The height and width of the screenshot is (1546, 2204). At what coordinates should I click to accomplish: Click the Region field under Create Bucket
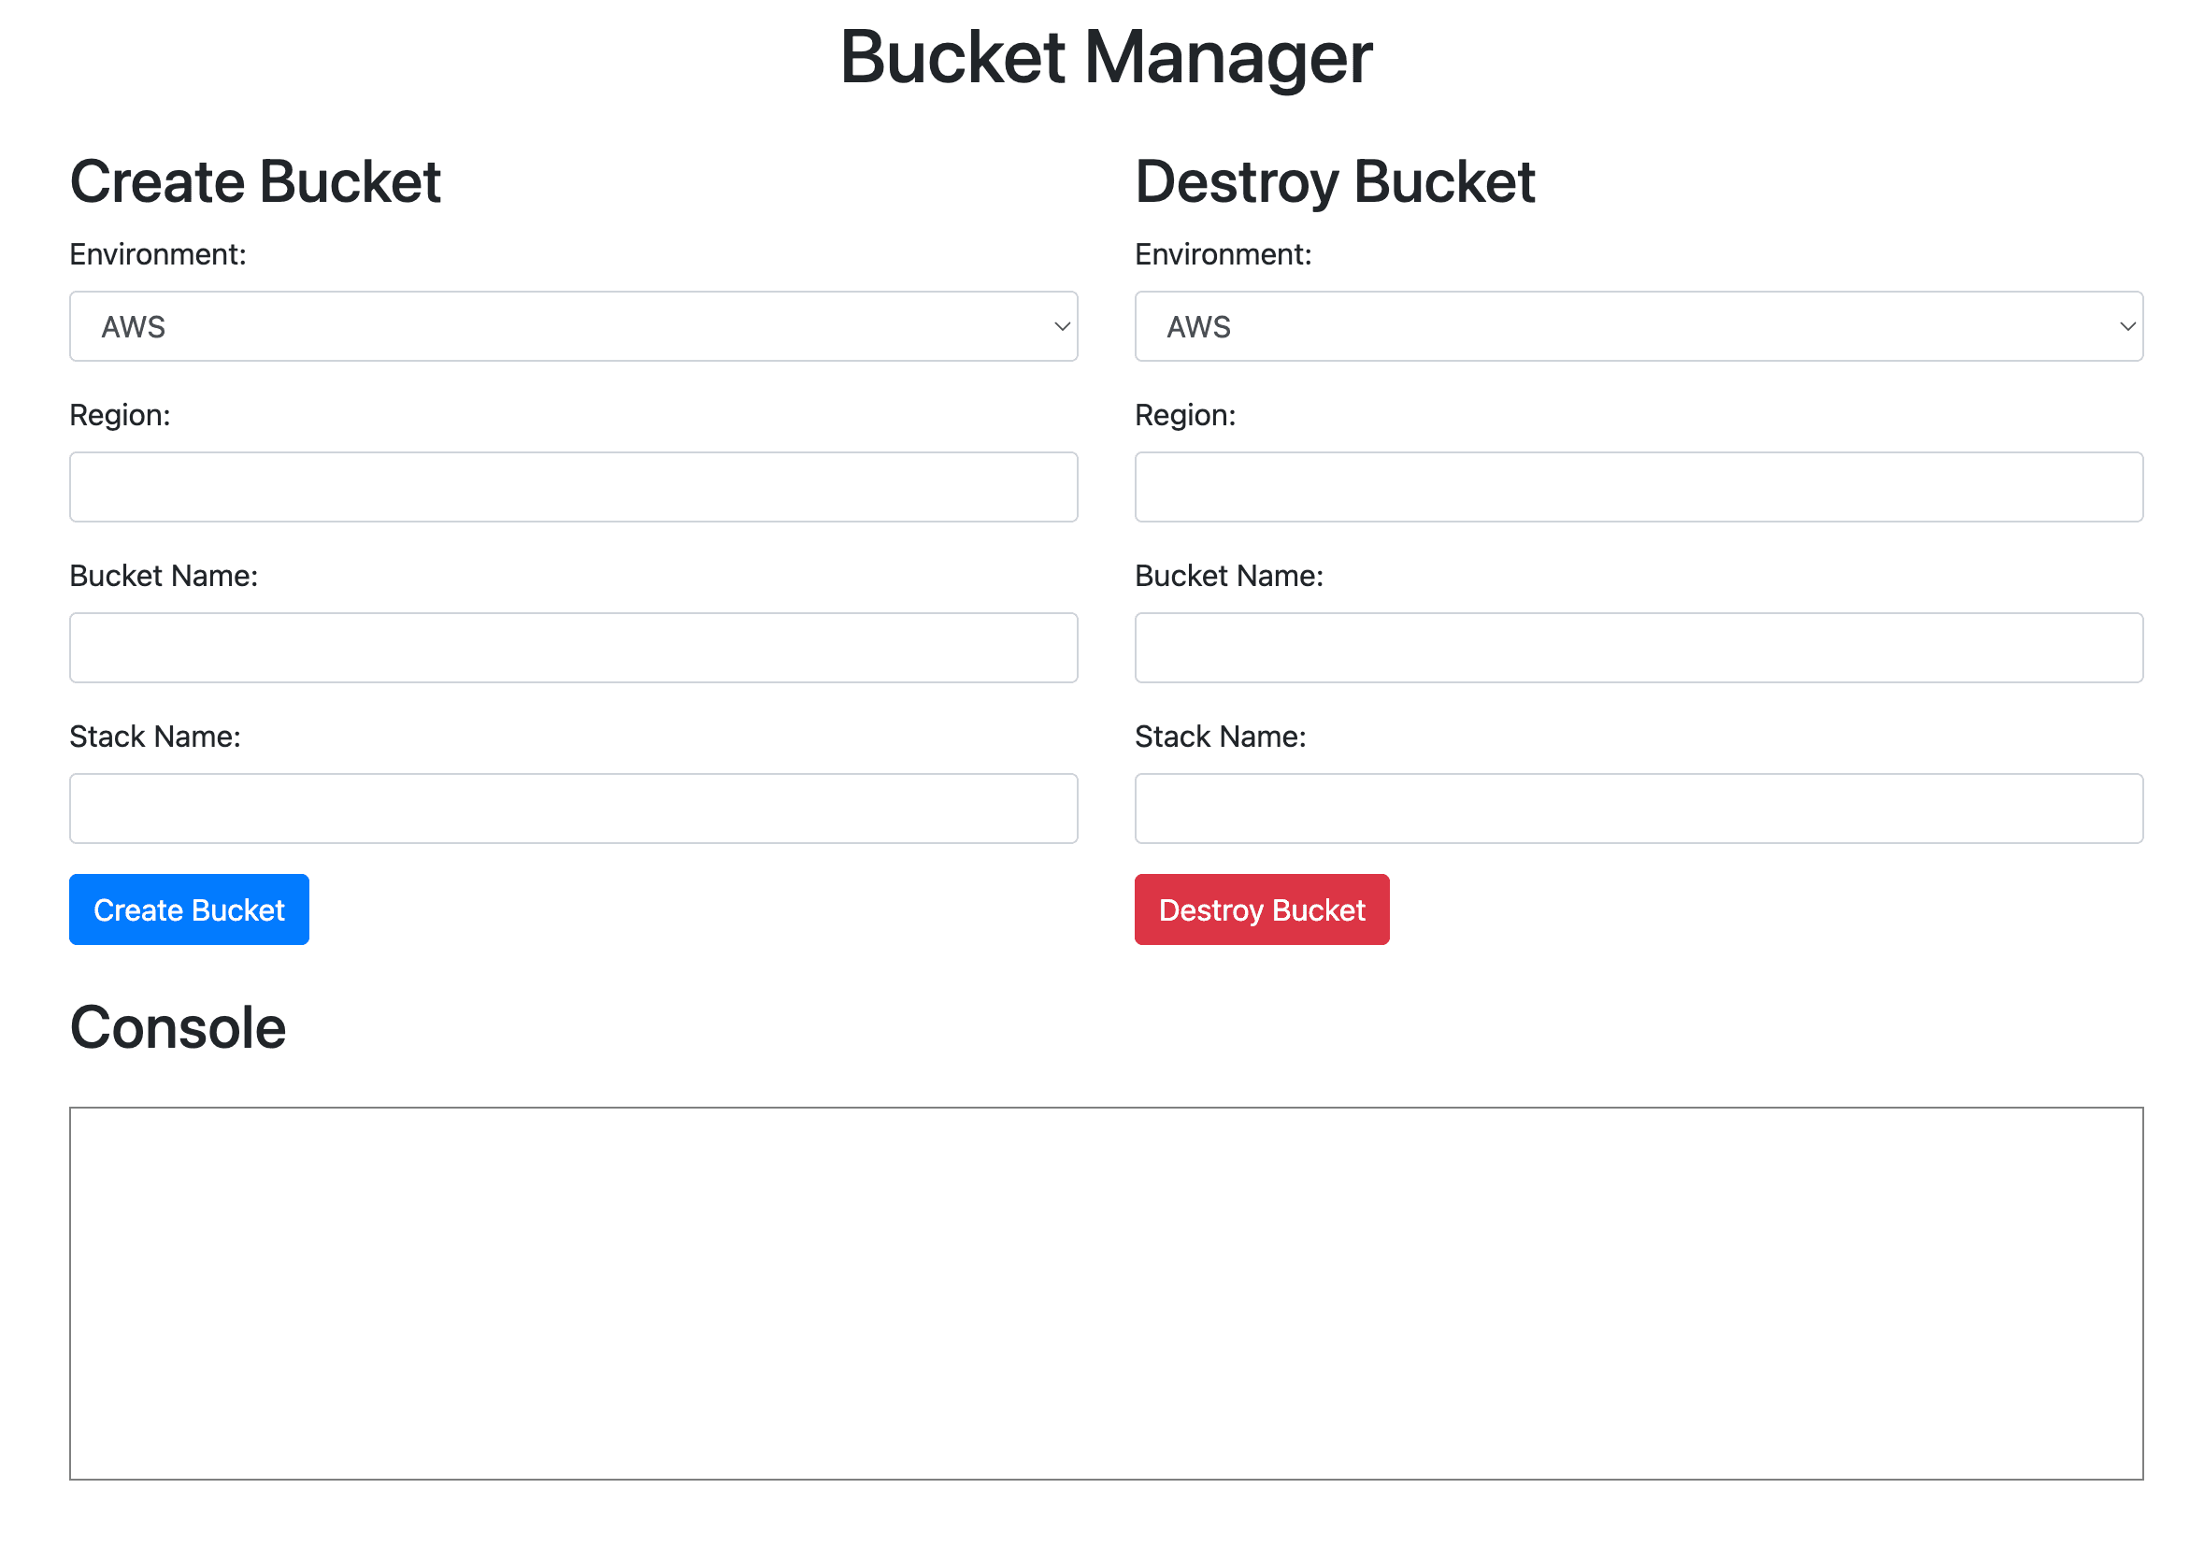click(x=573, y=487)
